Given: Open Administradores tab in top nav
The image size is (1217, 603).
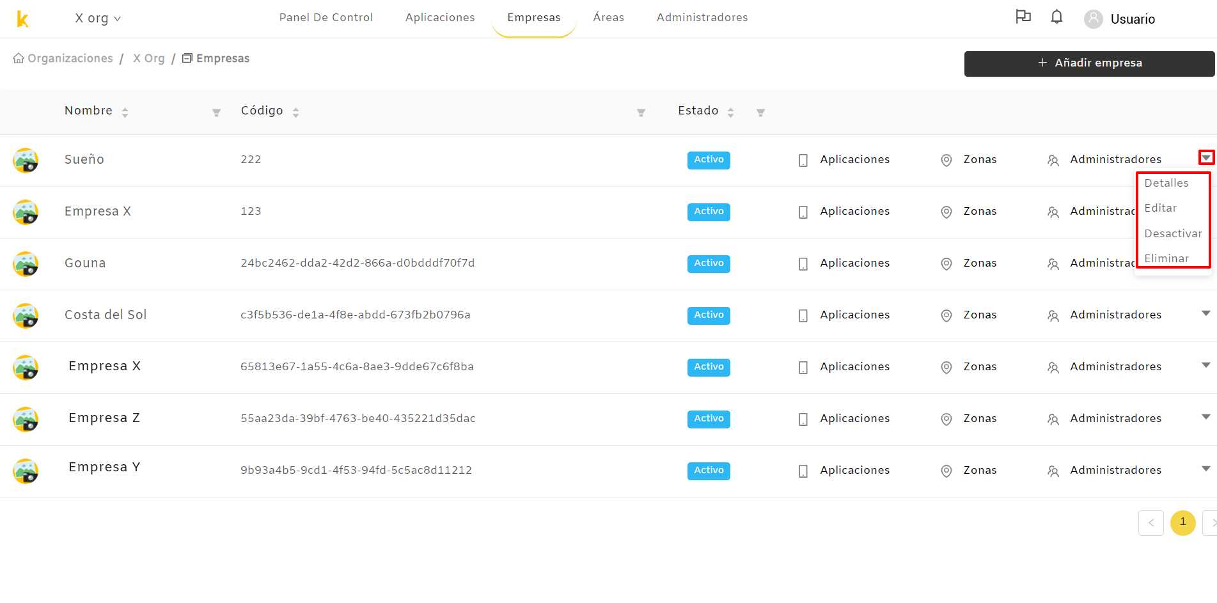Looking at the screenshot, I should [x=702, y=18].
